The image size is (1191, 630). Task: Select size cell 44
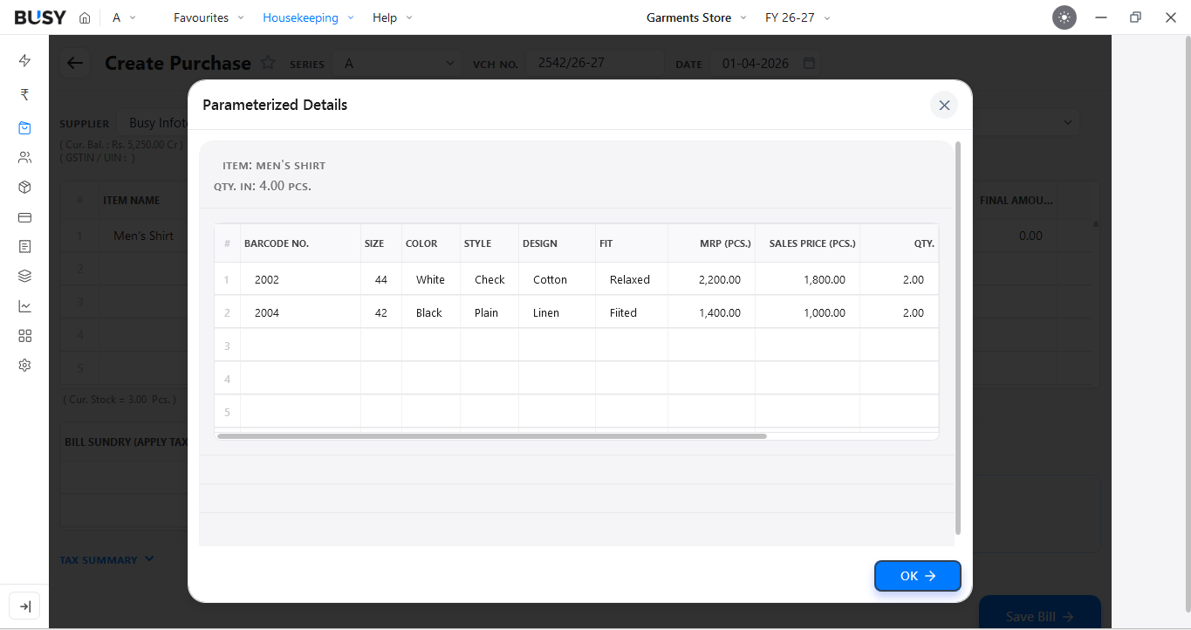click(381, 280)
